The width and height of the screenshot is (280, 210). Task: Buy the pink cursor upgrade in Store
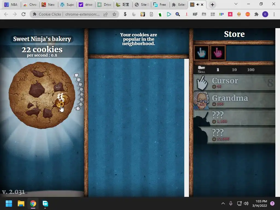pos(218,53)
